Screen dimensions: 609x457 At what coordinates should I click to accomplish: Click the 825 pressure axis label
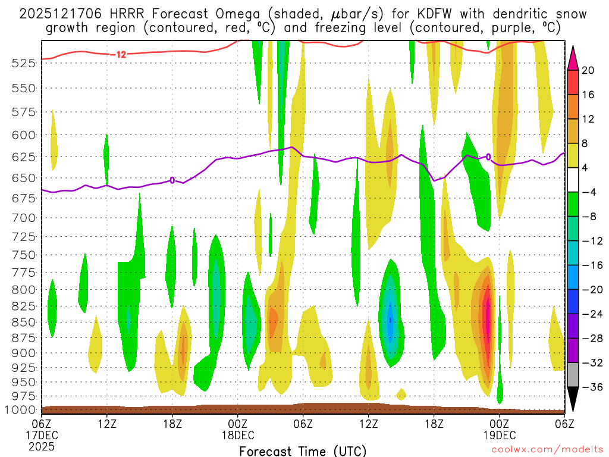pos(24,306)
